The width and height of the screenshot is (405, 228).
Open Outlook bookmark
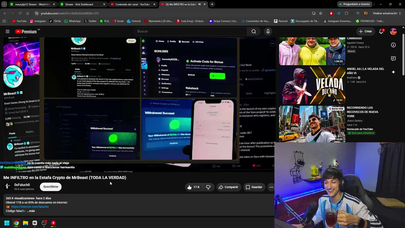point(134,21)
